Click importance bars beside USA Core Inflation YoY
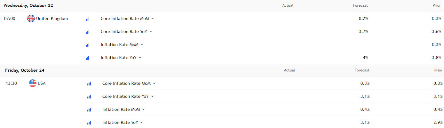444x128 pixels. tap(89, 97)
